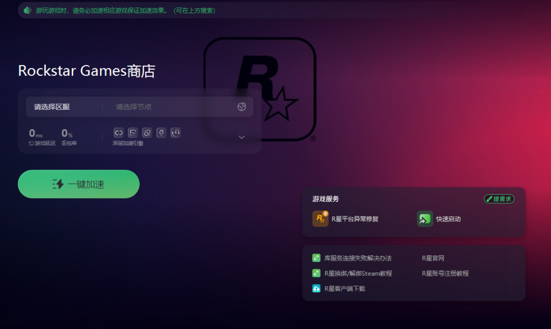Click the lightning bolt engine icon
The width and height of the screenshot is (551, 329).
pyautogui.click(x=161, y=132)
